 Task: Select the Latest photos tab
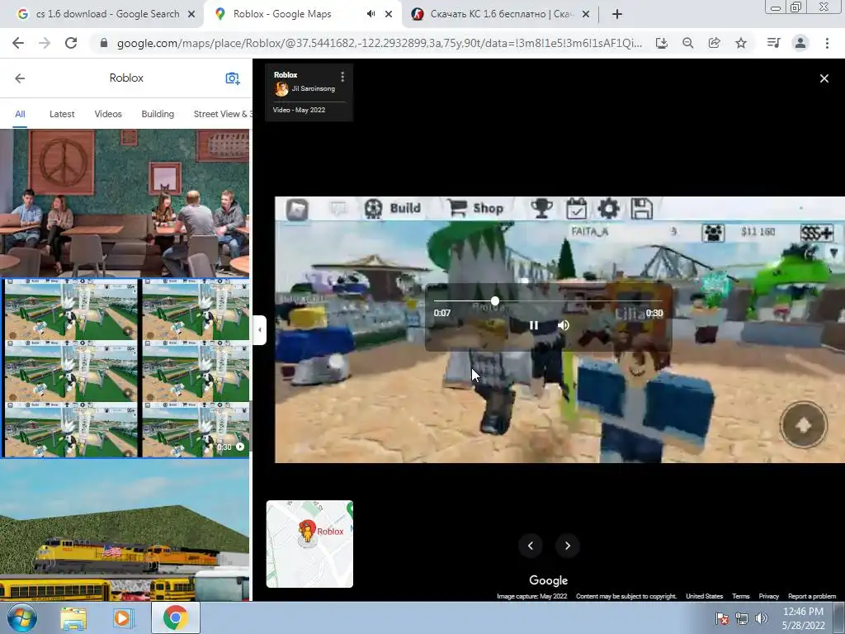[x=62, y=114]
